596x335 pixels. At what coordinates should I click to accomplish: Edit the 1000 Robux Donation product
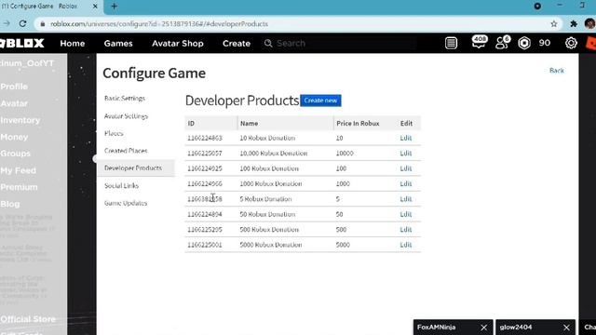coord(406,183)
